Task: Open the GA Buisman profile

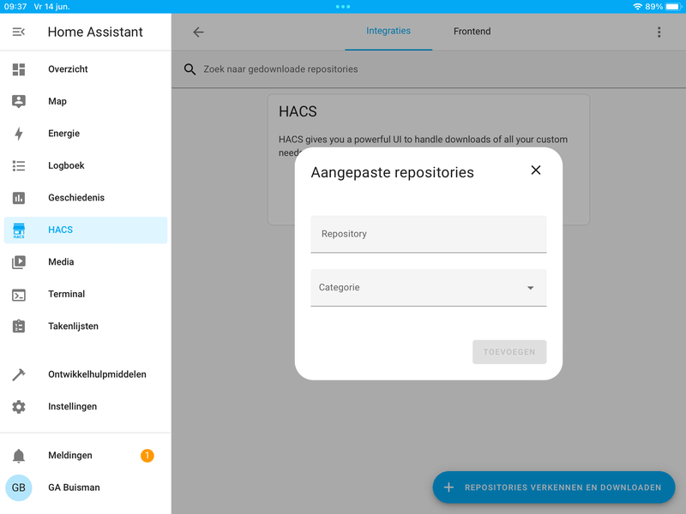Action: [x=86, y=487]
